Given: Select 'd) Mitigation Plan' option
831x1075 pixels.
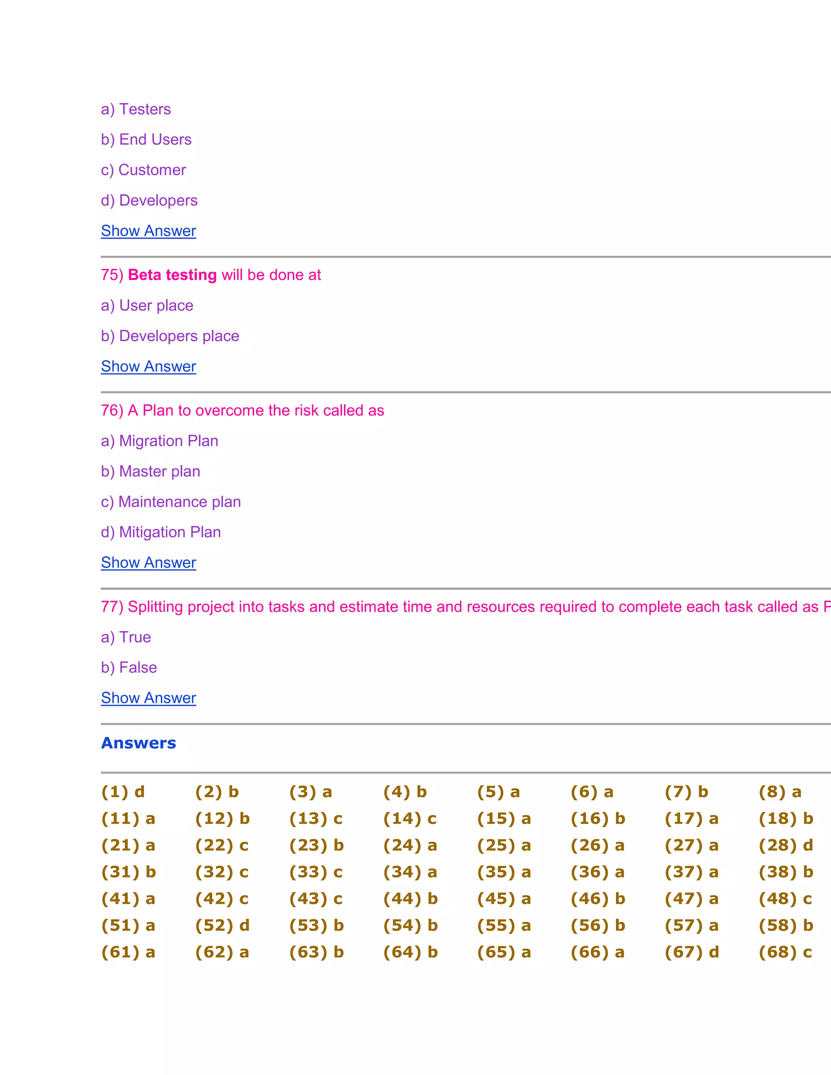Looking at the screenshot, I should [161, 532].
